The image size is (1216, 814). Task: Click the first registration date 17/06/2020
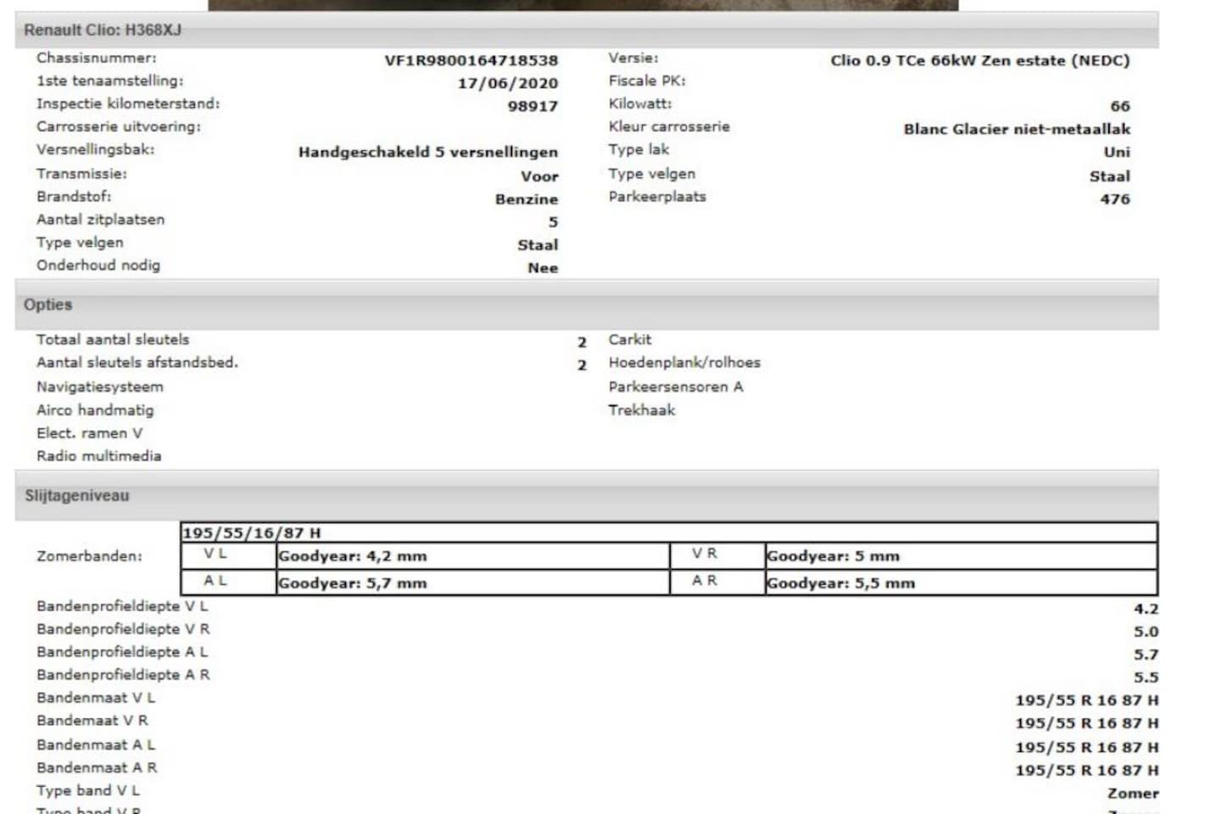[507, 83]
